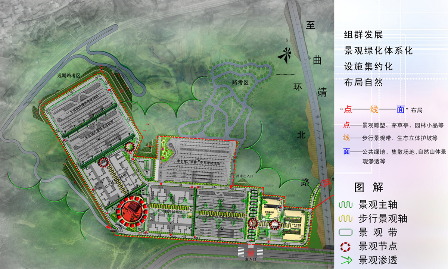Click the yellow wavy 步行景观轴 legend symbol

click(346, 218)
